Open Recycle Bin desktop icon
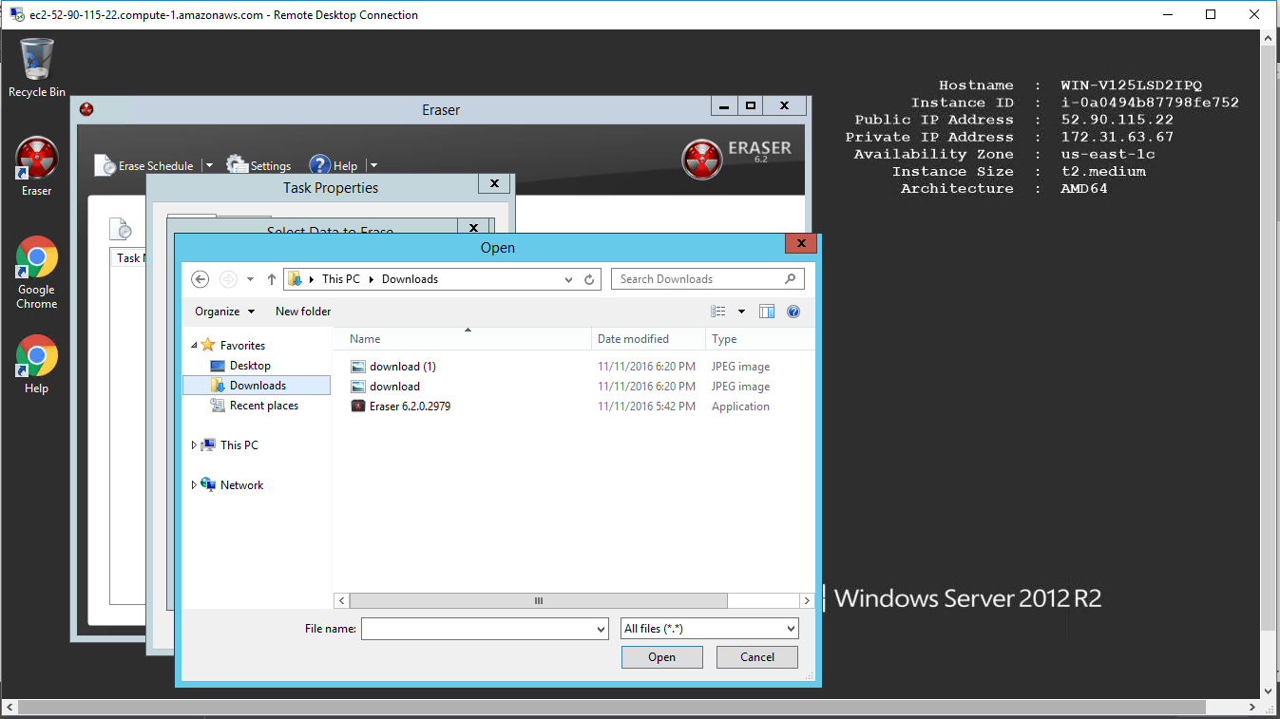 coord(37,67)
